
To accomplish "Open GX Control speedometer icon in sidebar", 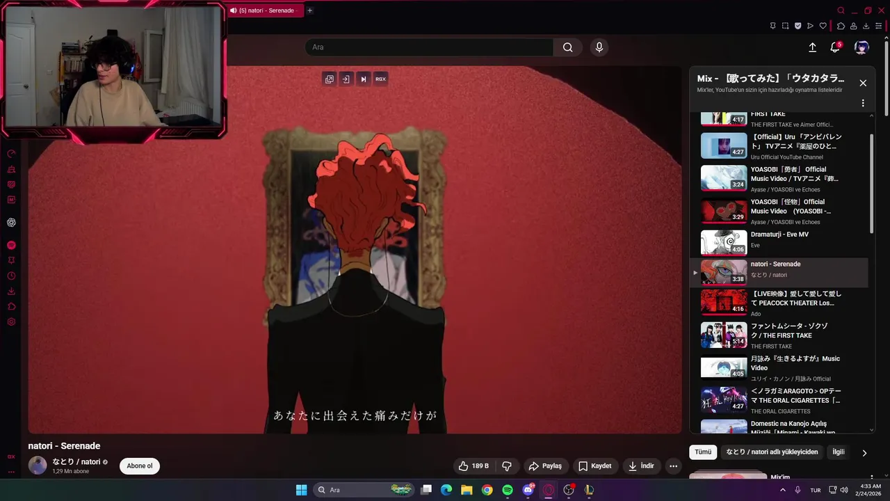I will tap(11, 154).
